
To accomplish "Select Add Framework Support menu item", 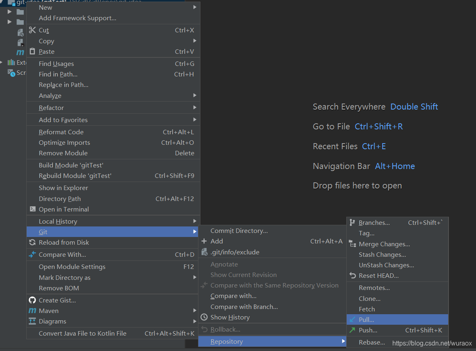I will point(113,18).
